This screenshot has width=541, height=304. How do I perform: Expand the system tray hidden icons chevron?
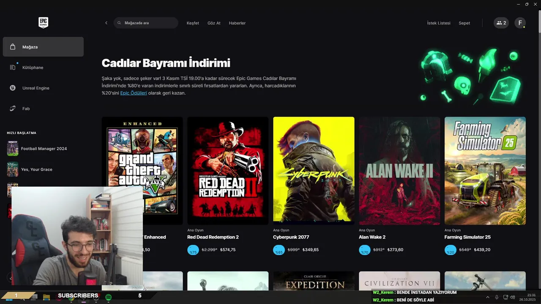[488, 297]
